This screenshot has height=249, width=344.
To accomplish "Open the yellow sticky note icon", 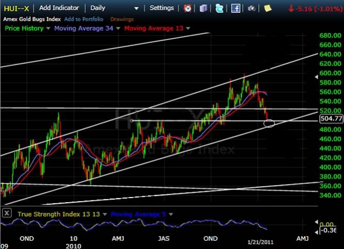I will (x=267, y=8).
